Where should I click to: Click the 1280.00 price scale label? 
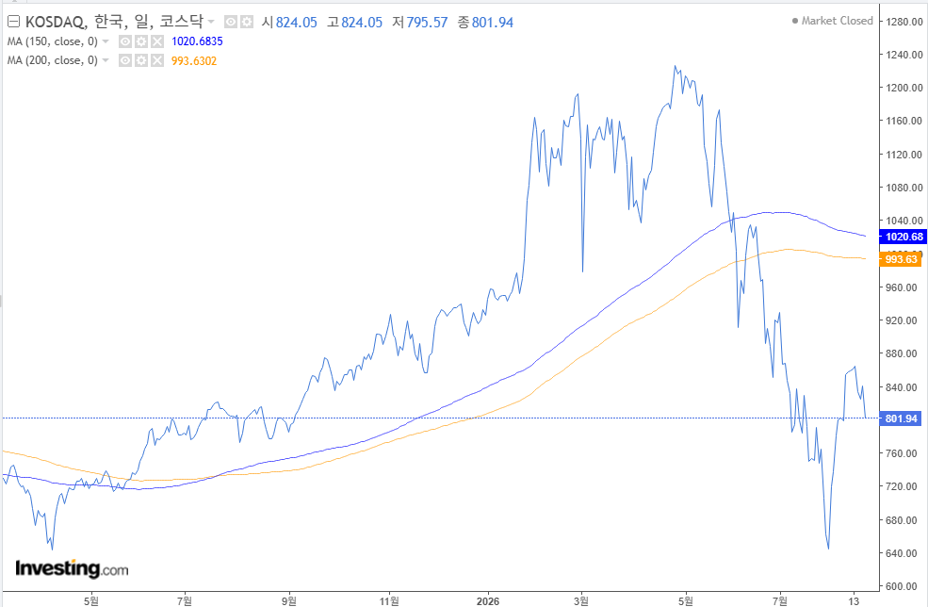pyautogui.click(x=904, y=22)
